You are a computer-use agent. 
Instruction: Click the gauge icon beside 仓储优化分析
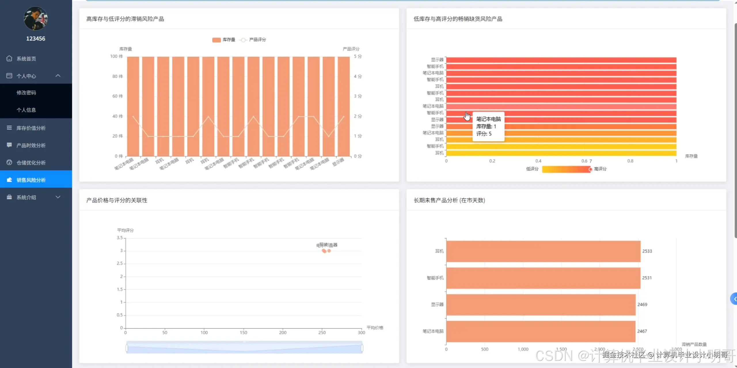coord(9,162)
